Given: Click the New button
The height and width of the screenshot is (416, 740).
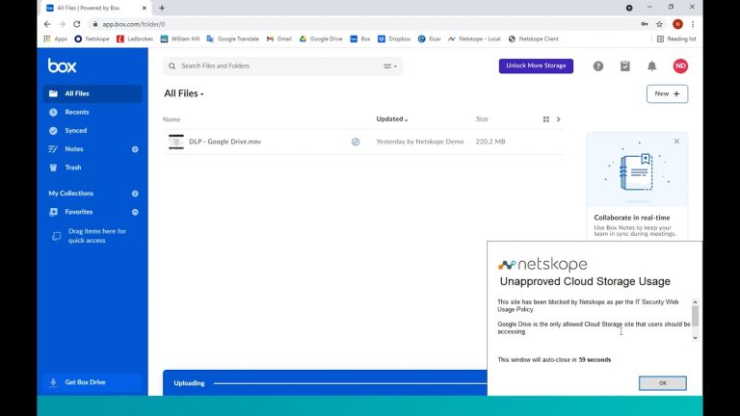Looking at the screenshot, I should tap(667, 93).
